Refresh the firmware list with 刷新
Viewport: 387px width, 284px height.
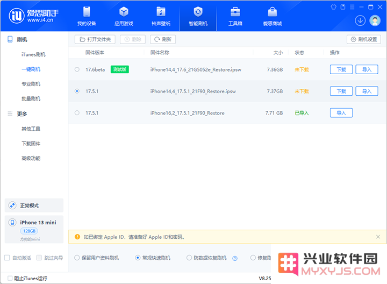pos(163,39)
